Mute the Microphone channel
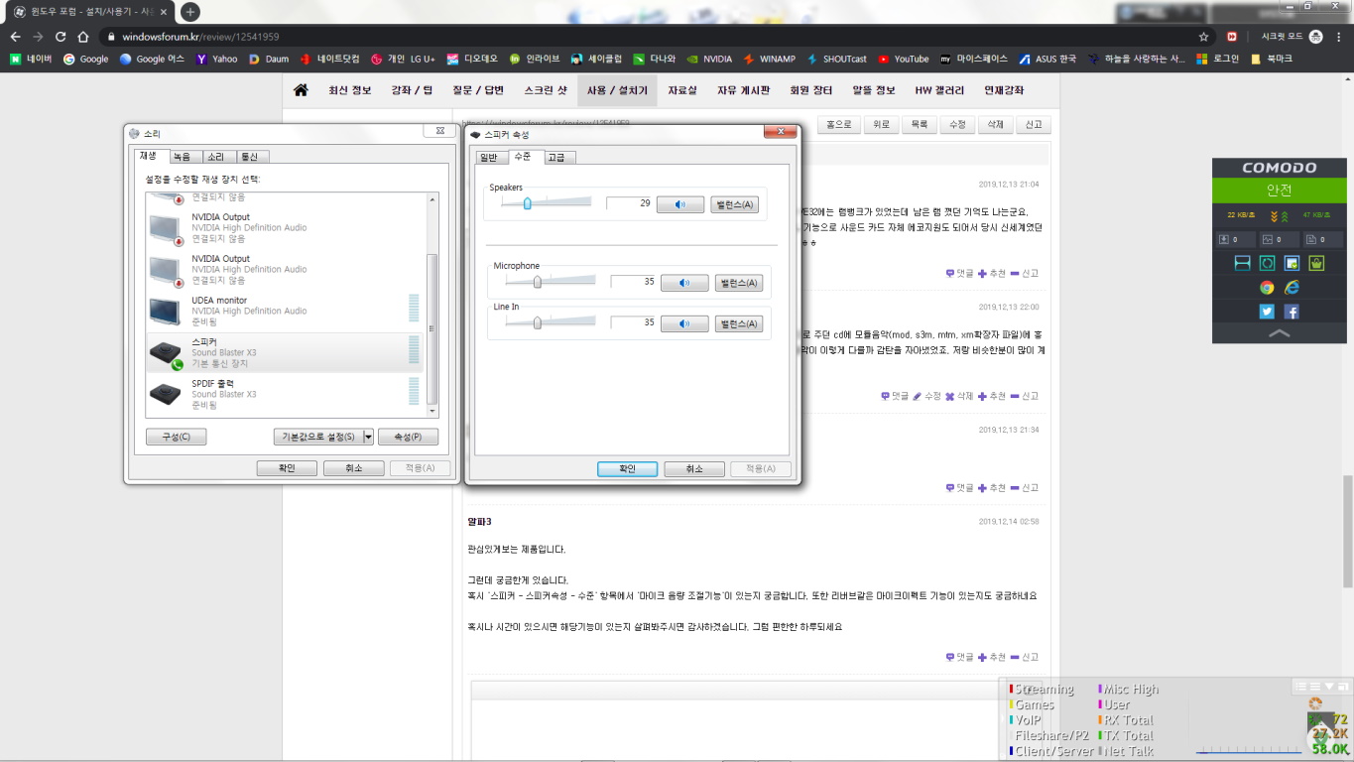 pyautogui.click(x=684, y=283)
